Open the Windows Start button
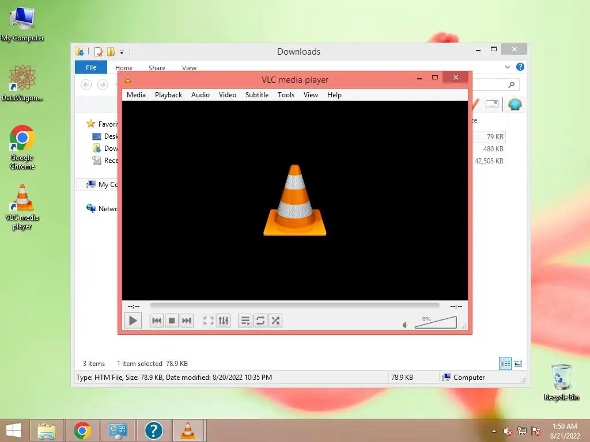Screen dimensions: 590x442 (14, 430)
